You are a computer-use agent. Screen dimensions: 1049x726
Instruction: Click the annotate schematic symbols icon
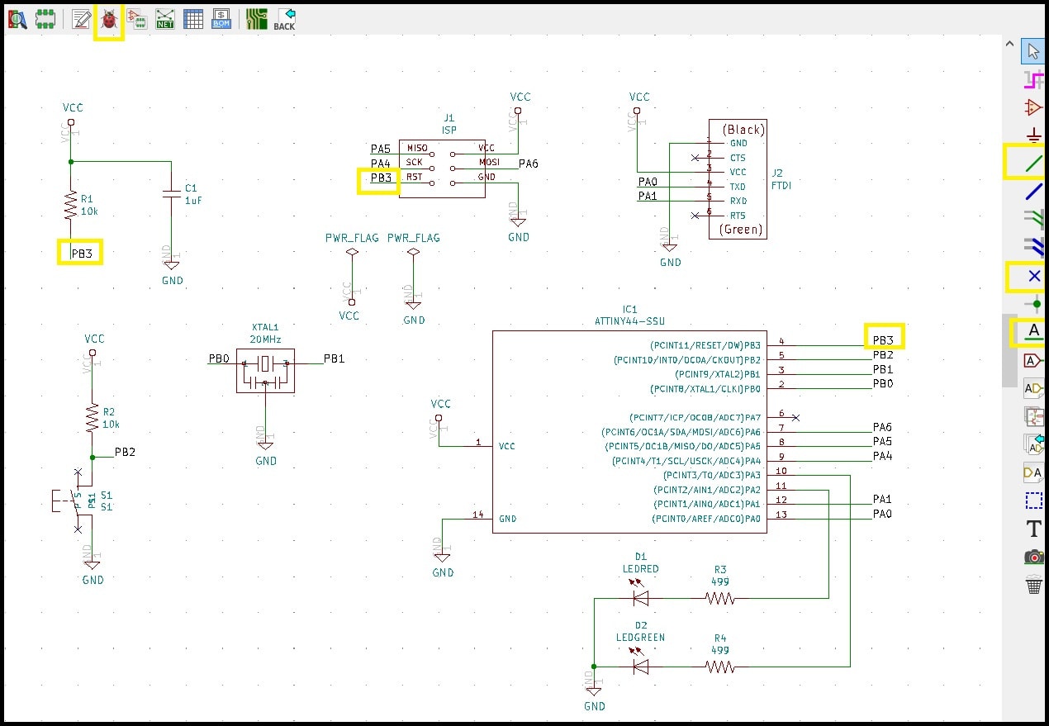click(81, 20)
